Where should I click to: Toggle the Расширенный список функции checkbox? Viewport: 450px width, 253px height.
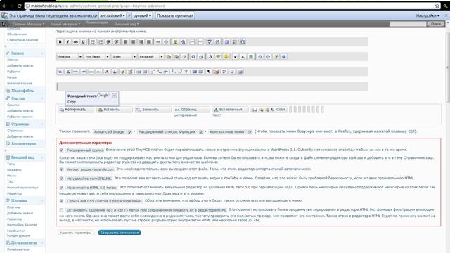pos(201,132)
